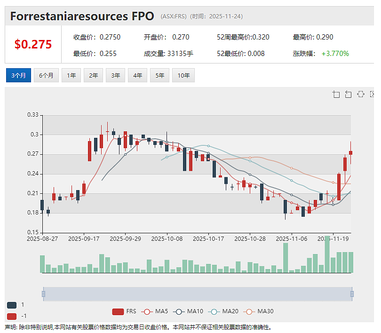Viewport: 381px width, 333px height.
Task: Open the 3年 chart range
Action: coord(115,75)
